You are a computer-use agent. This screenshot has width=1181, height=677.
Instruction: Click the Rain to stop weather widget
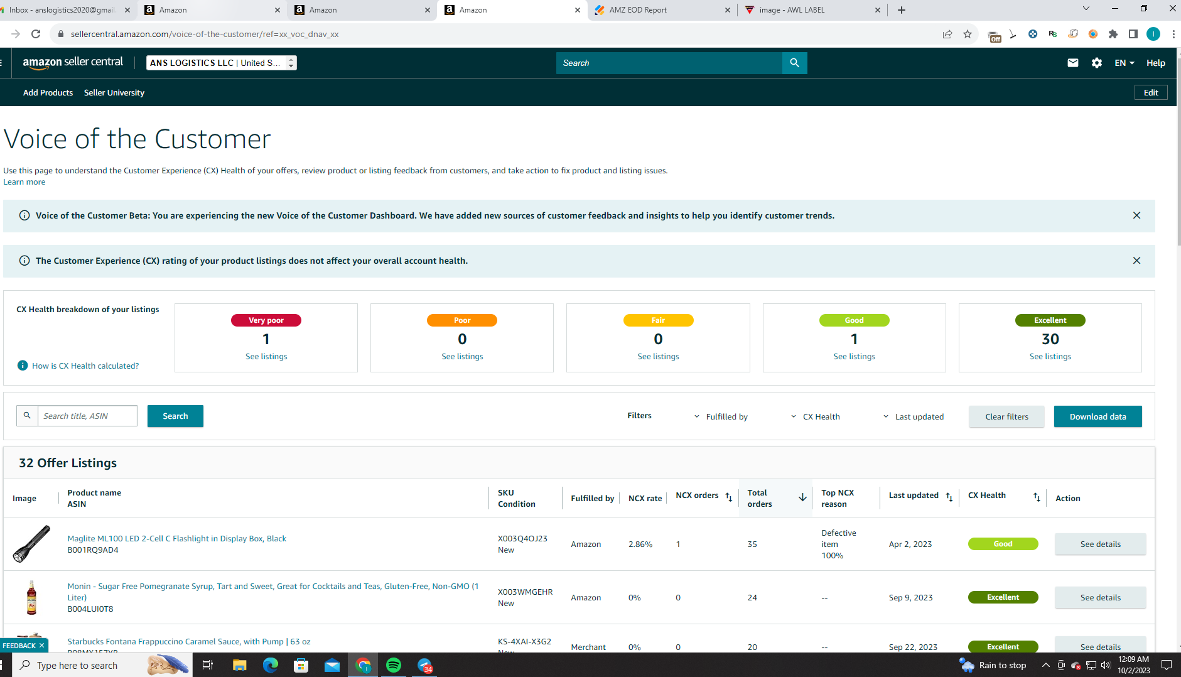click(x=993, y=665)
